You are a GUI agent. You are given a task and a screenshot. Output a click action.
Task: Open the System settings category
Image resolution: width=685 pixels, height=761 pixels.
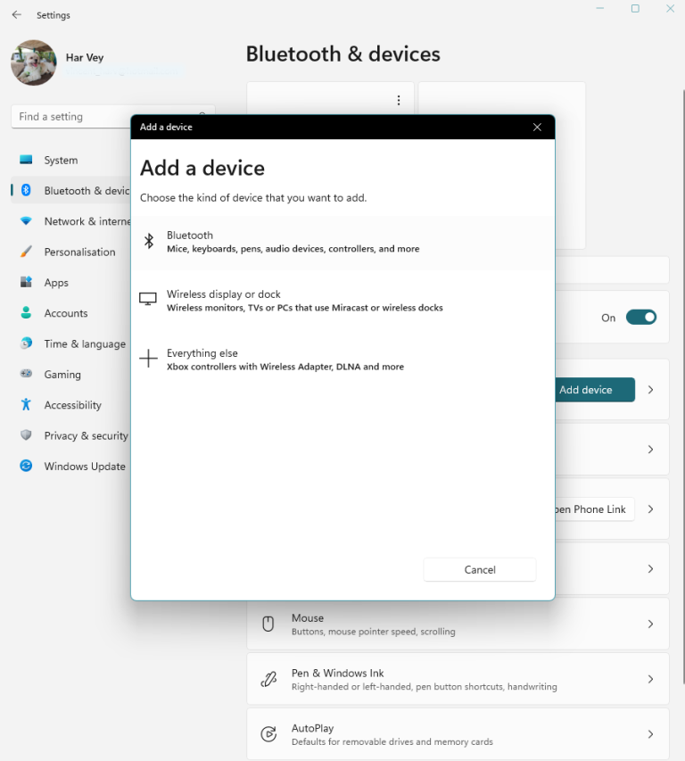pyautogui.click(x=61, y=161)
